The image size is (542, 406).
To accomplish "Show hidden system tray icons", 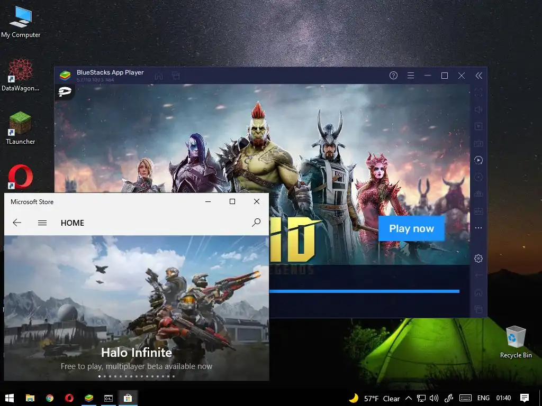I will (x=408, y=398).
